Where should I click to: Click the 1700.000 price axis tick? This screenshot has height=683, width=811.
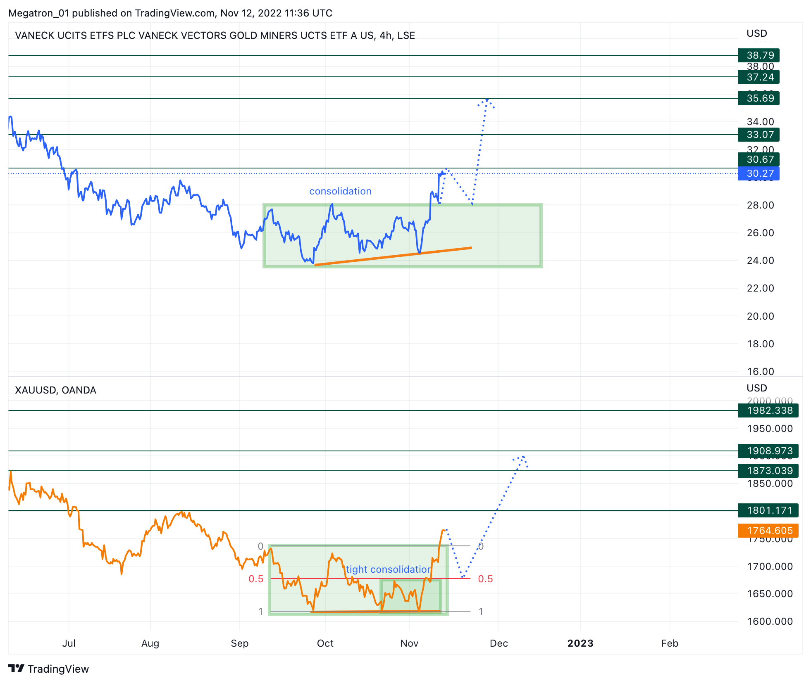pos(770,567)
